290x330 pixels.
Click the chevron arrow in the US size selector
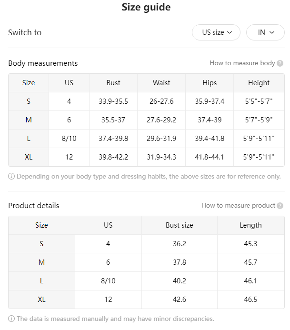[230, 32]
